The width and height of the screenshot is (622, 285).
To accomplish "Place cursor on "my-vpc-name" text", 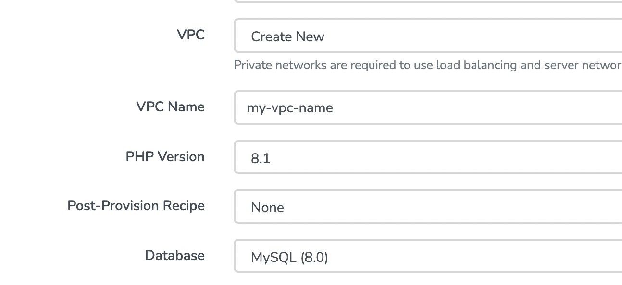I will coord(290,108).
